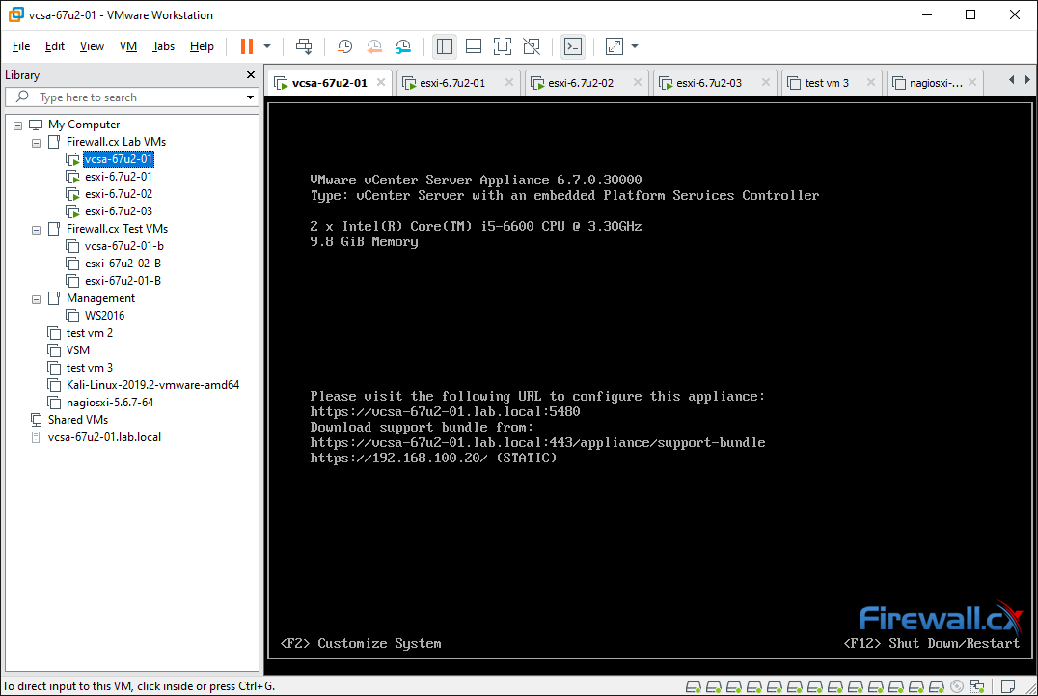Viewport: 1038px width, 696px height.
Task: Select Kali-Linux-2019.2-vmware-amd64 VM
Action: point(152,385)
